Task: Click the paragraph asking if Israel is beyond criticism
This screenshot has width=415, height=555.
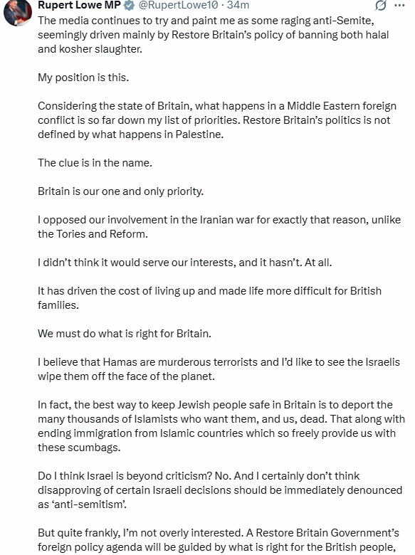Action: [x=220, y=490]
